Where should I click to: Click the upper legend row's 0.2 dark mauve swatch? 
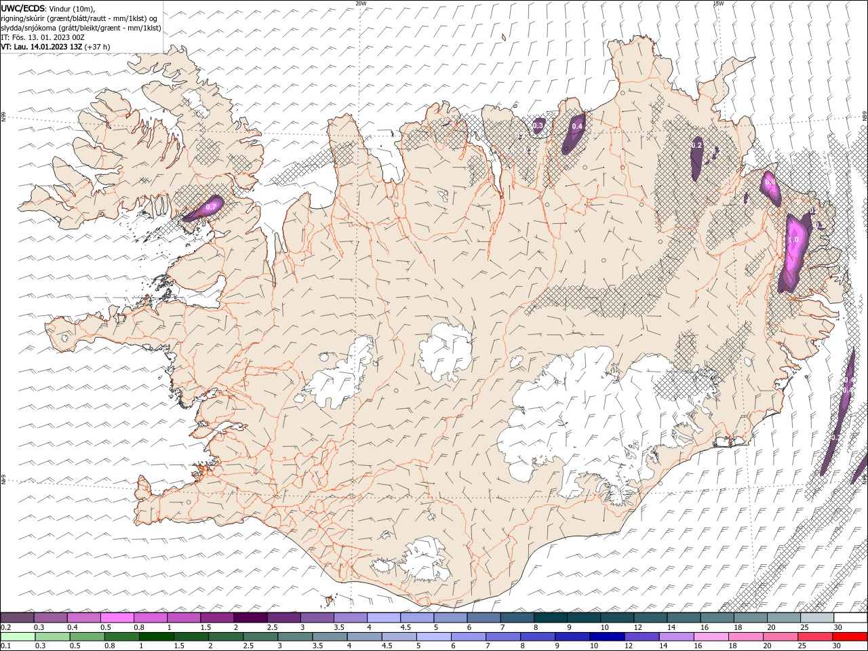pyautogui.click(x=17, y=618)
